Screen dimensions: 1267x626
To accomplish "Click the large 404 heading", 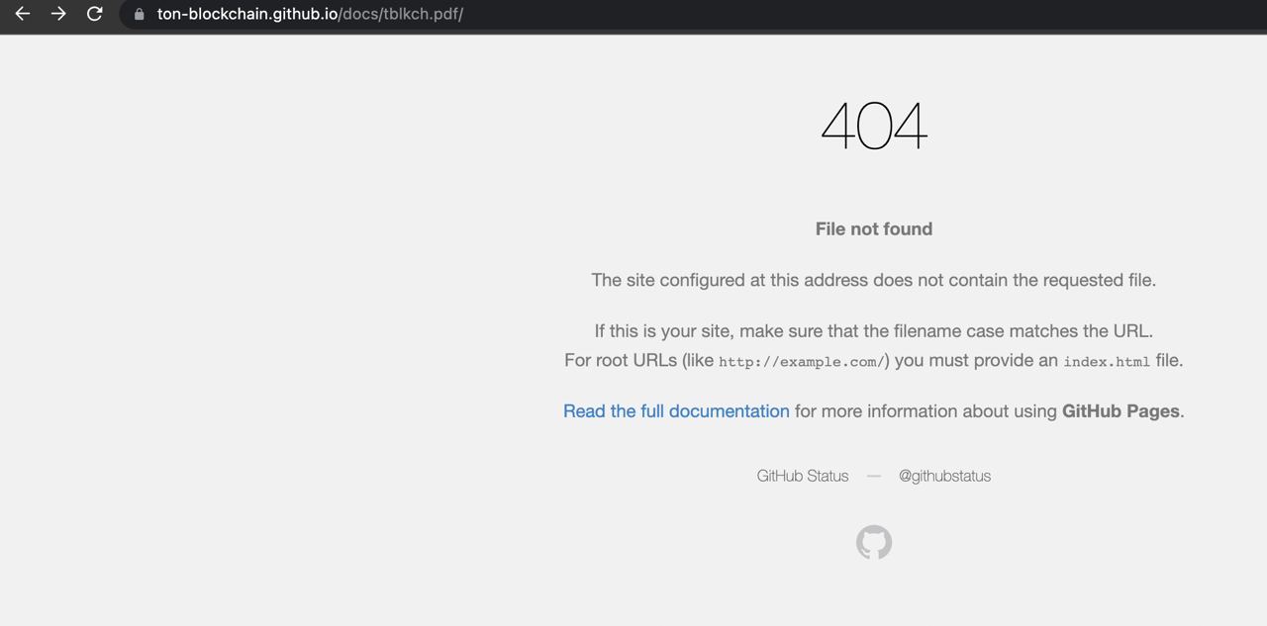I will click(x=874, y=127).
